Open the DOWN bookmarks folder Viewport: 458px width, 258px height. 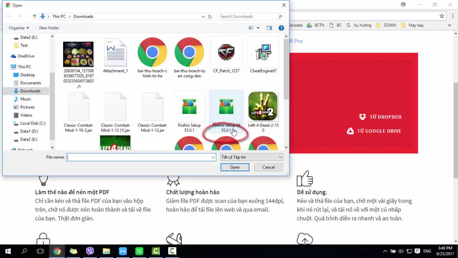[386, 25]
